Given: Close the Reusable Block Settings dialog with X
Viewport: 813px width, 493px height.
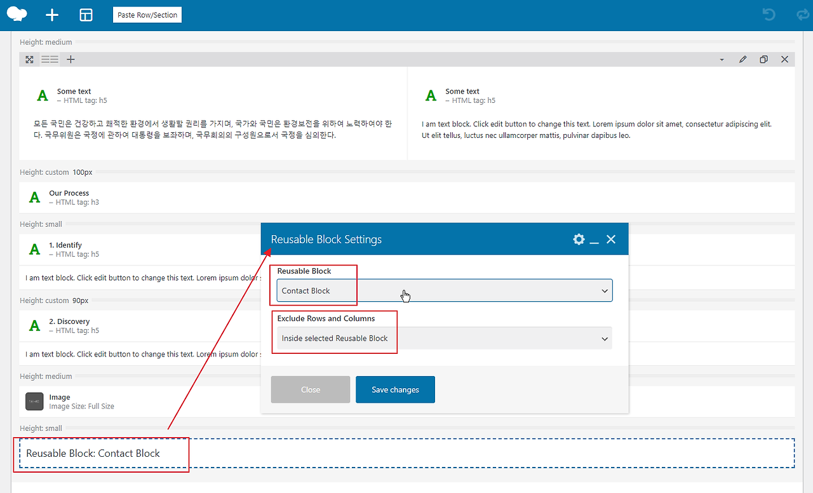Looking at the screenshot, I should 611,240.
